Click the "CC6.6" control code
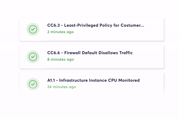This screenshot has width=179, height=119. point(54,53)
